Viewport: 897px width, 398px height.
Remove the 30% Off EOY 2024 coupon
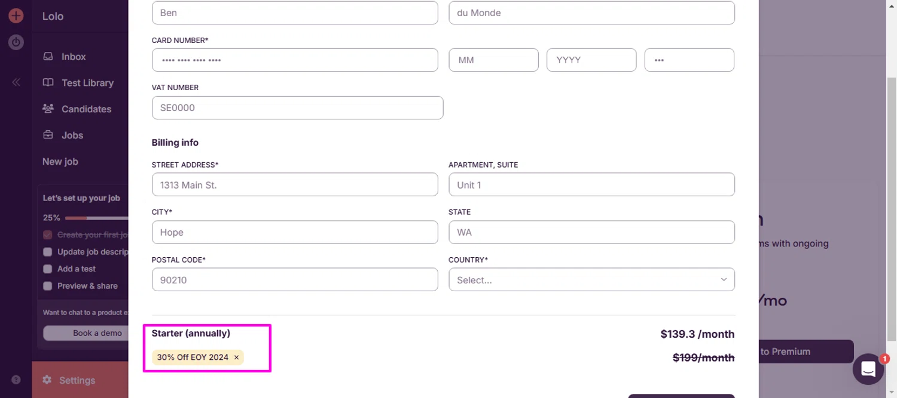pyautogui.click(x=236, y=357)
